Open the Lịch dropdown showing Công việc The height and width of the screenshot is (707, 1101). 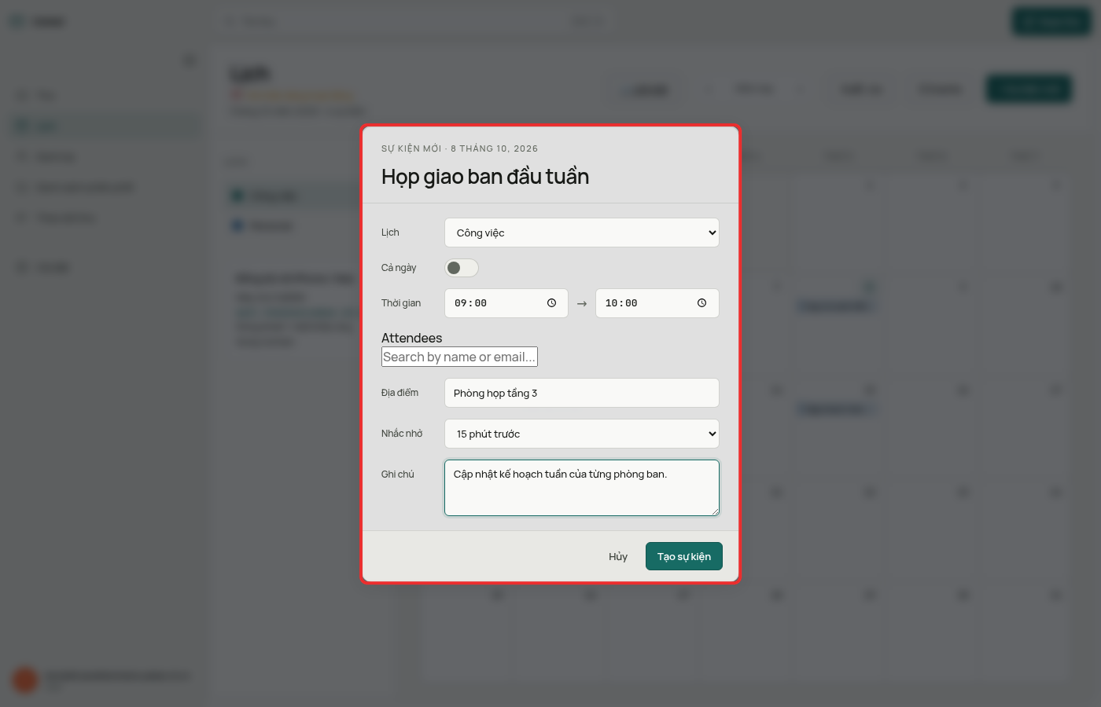click(x=582, y=233)
